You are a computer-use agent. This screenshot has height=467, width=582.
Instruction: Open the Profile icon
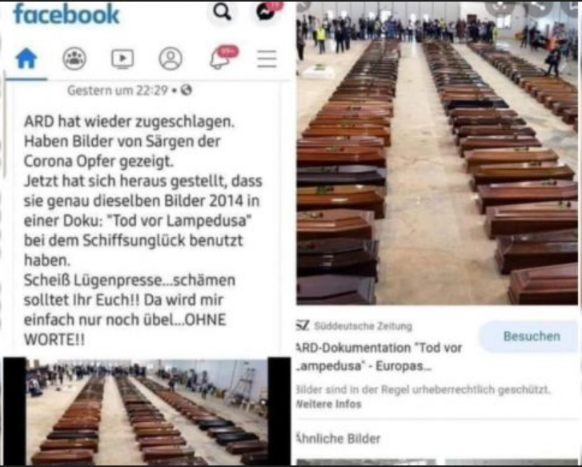point(171,58)
